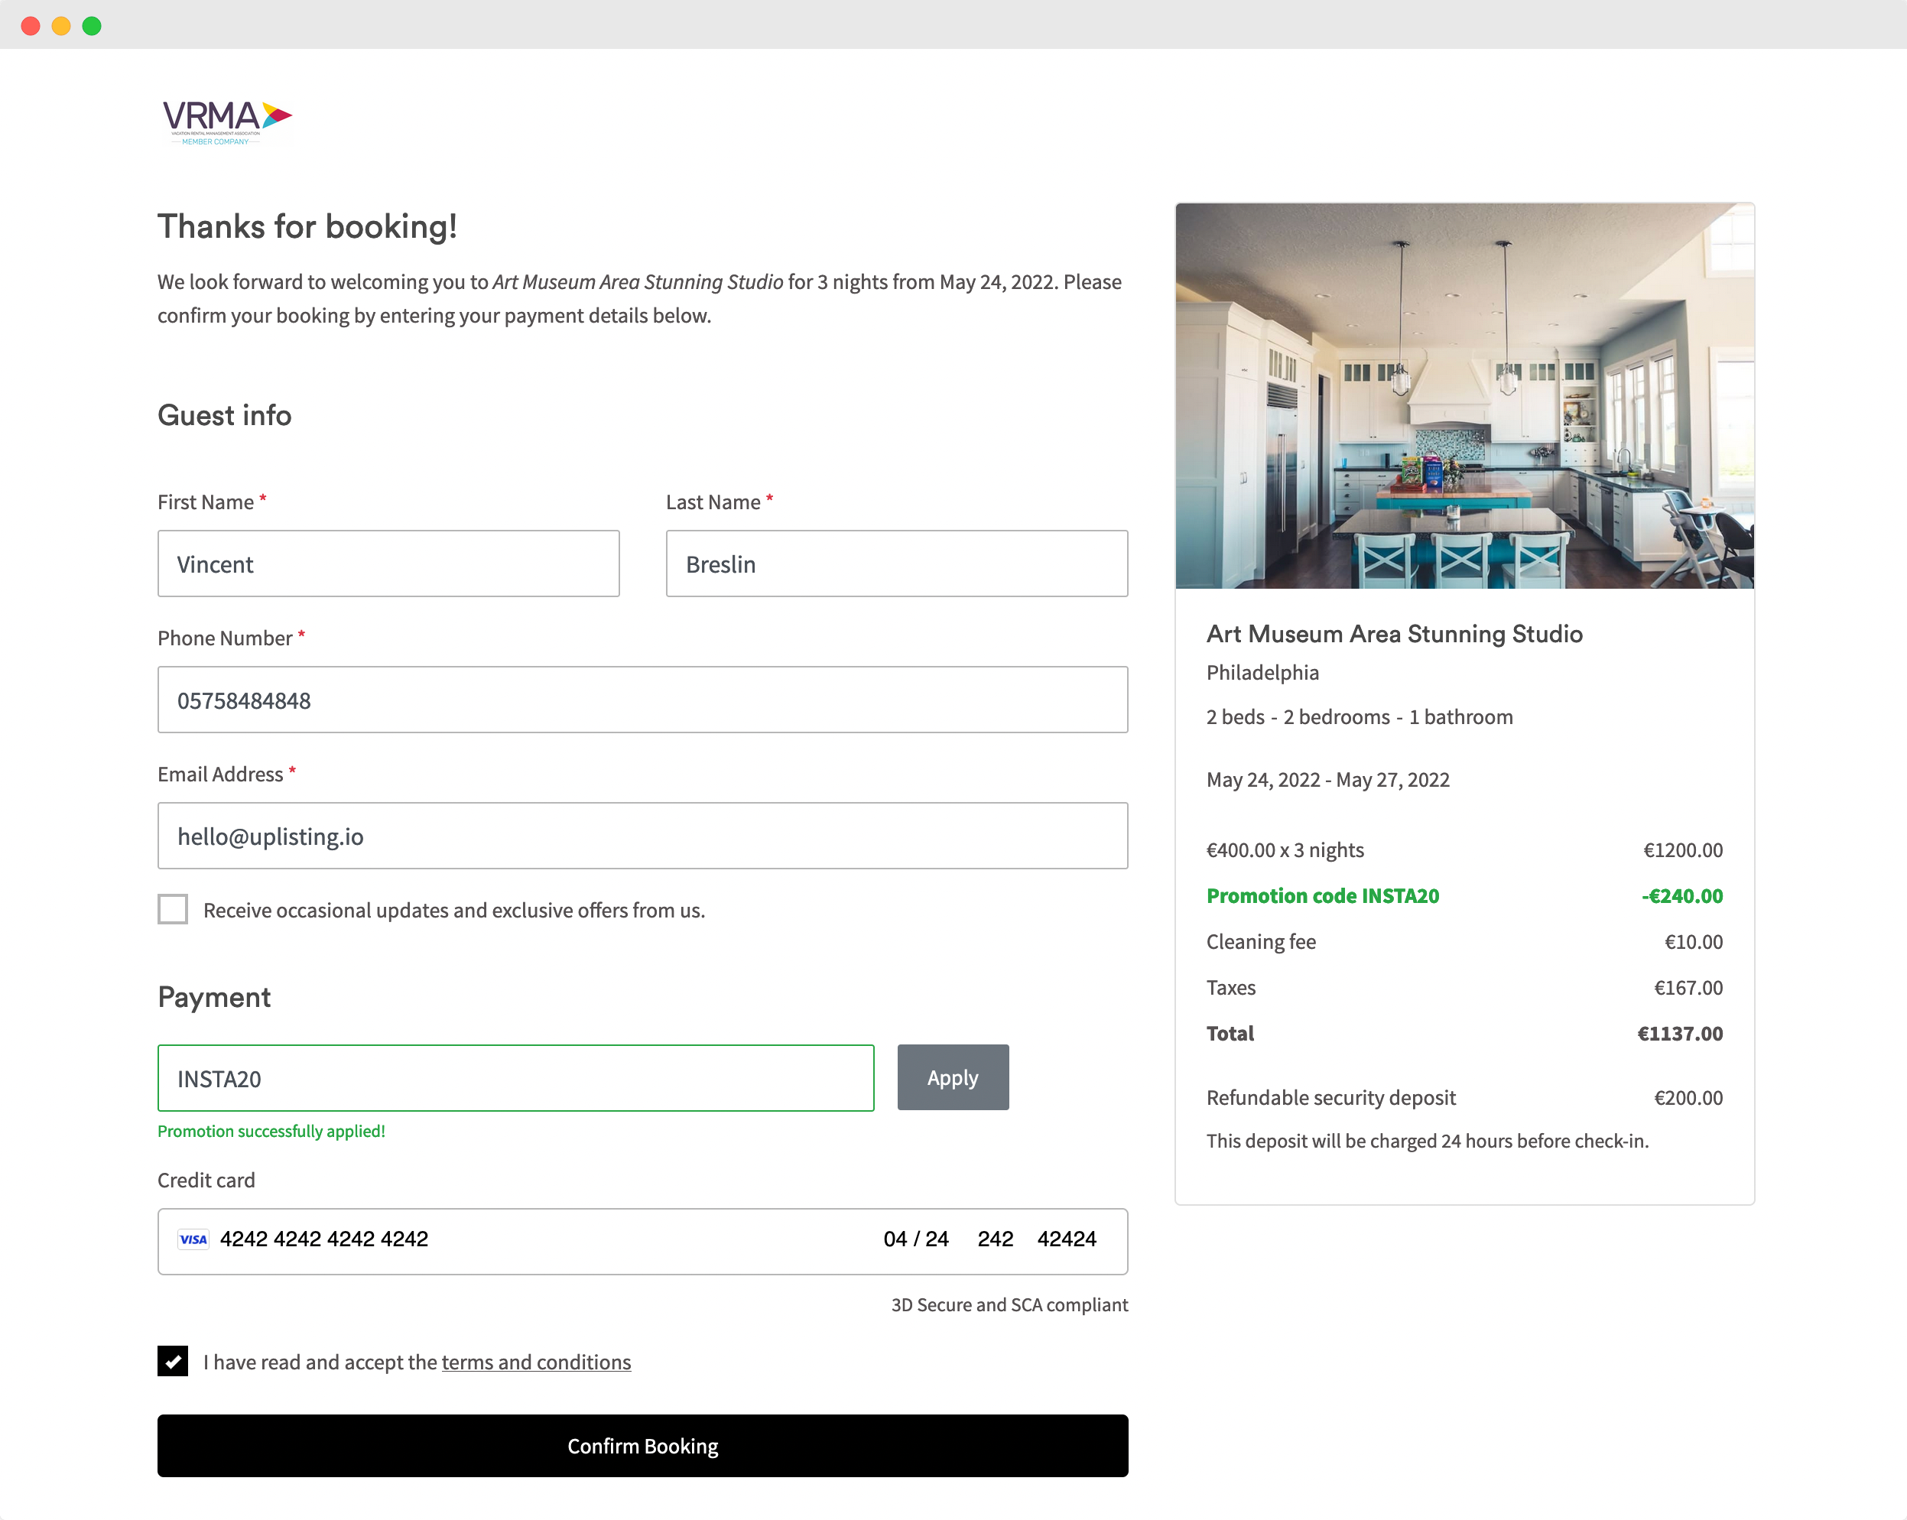Click the card CVC value 242
Screen dimensions: 1907x1520
pyautogui.click(x=995, y=1239)
